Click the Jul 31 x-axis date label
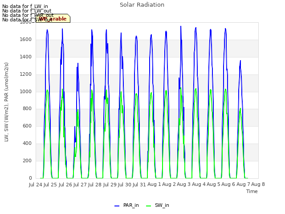Viewport: 285px width, 214px height. click(x=139, y=185)
